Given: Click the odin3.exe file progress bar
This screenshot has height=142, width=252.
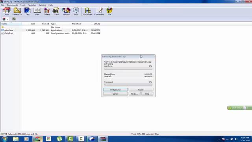Looking at the screenshot, I should click(x=128, y=69).
